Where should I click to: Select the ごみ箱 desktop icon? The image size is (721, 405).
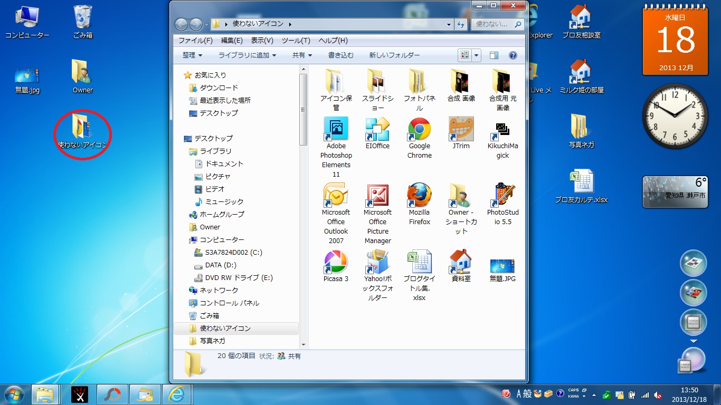[83, 22]
